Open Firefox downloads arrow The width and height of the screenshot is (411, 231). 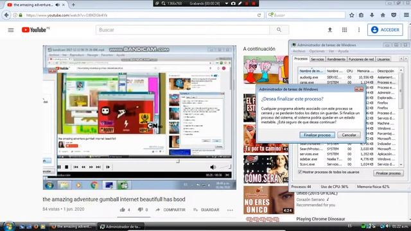(372, 15)
